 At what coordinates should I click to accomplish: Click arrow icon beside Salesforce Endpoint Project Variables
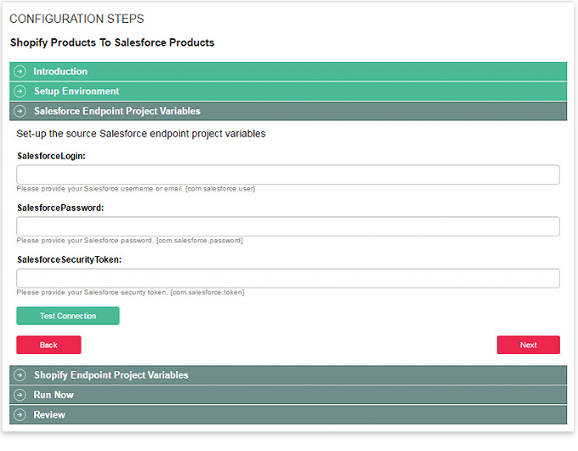(20, 111)
